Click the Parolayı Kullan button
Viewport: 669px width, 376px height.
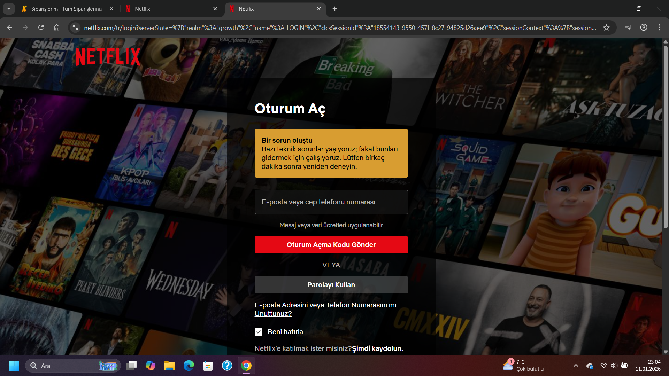pos(331,285)
